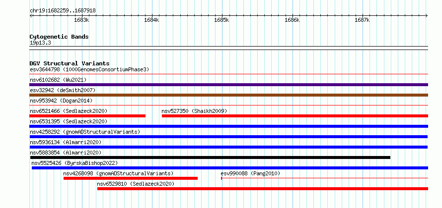The image size is (442, 208).
Task: Click the 1683k ruler tick label
Action: [x=81, y=20]
